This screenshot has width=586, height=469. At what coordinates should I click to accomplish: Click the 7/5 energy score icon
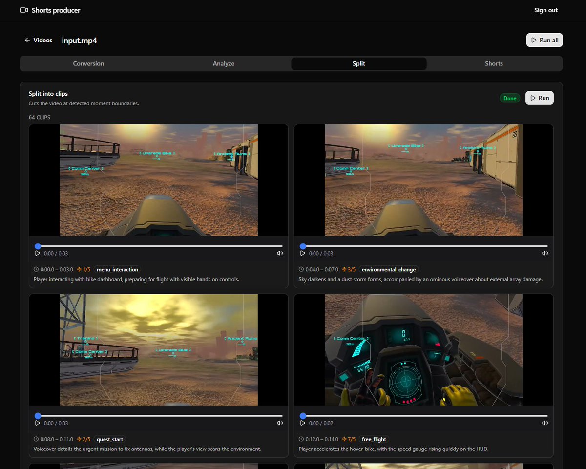344,439
